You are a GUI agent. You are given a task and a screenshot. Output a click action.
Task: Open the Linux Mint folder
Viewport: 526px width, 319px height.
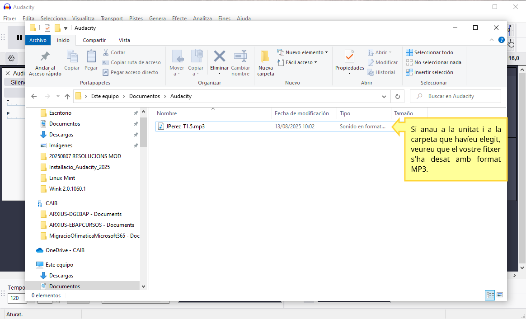pos(62,178)
